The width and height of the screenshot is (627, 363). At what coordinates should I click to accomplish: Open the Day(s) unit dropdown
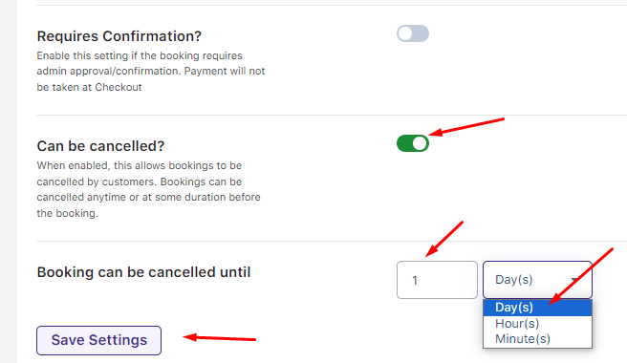[x=537, y=280]
